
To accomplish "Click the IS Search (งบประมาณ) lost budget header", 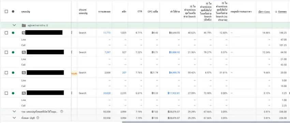I will click(221, 12).
